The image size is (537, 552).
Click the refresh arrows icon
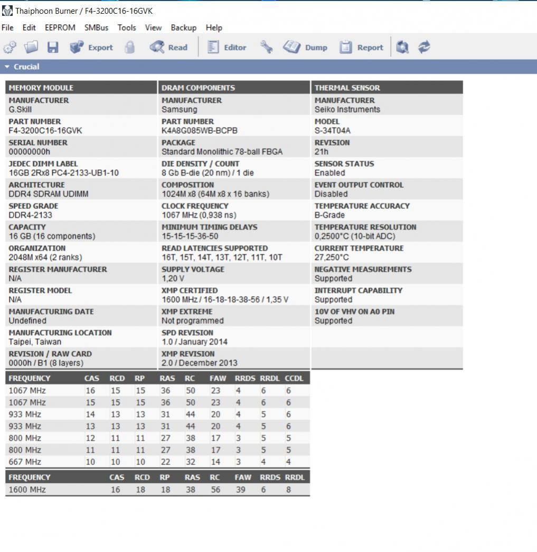(x=424, y=47)
